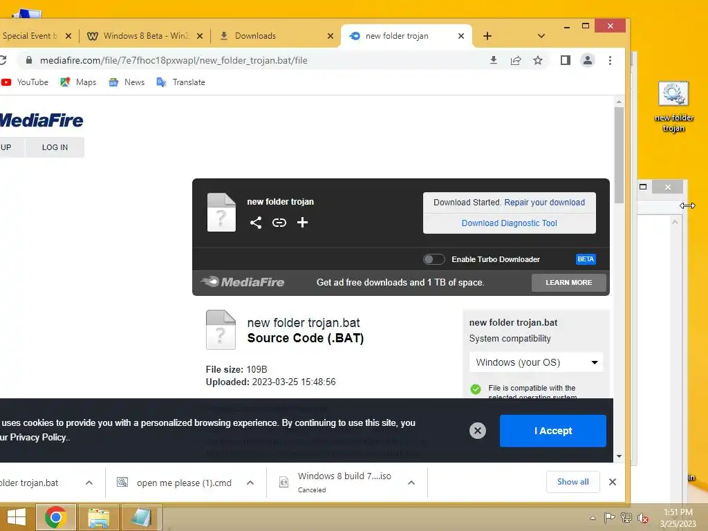
Task: Click the Windows Start button
Action: [x=17, y=517]
